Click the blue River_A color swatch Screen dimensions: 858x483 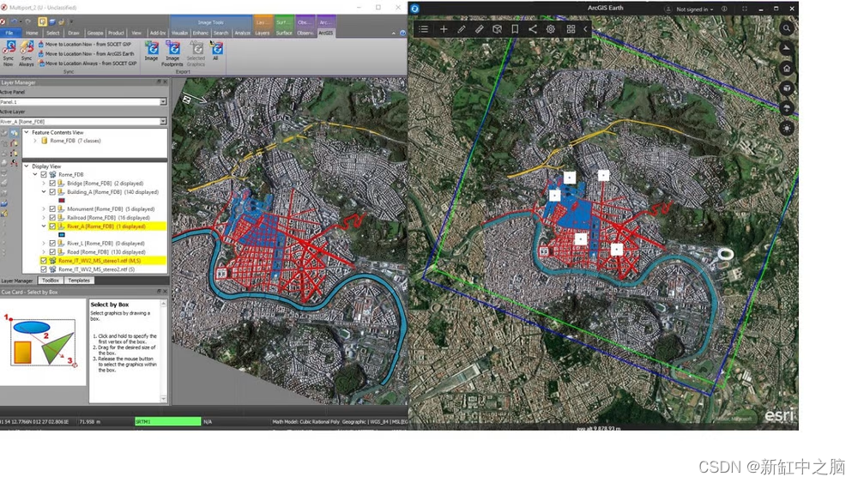pyautogui.click(x=61, y=234)
